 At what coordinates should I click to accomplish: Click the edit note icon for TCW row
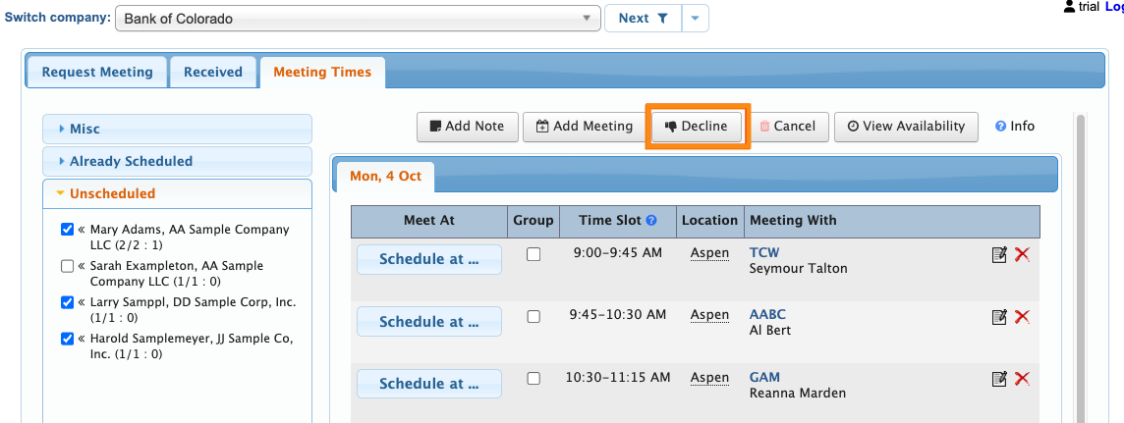click(999, 254)
